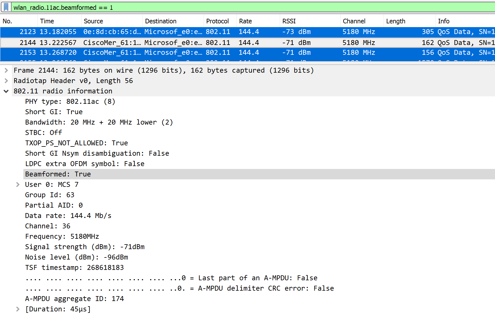Expand the Radiotap Header section

point(6,81)
